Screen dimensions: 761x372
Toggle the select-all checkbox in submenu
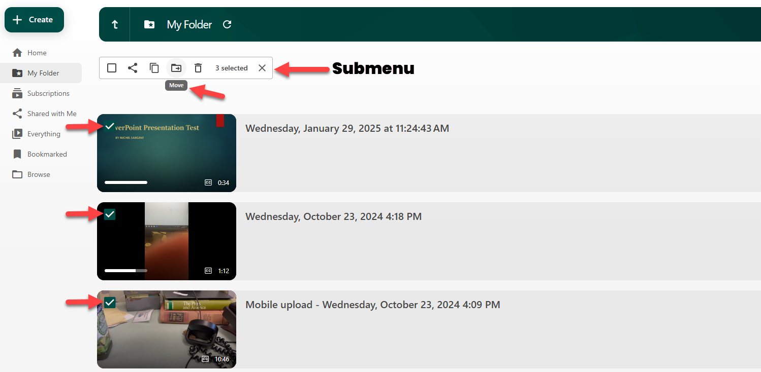112,68
